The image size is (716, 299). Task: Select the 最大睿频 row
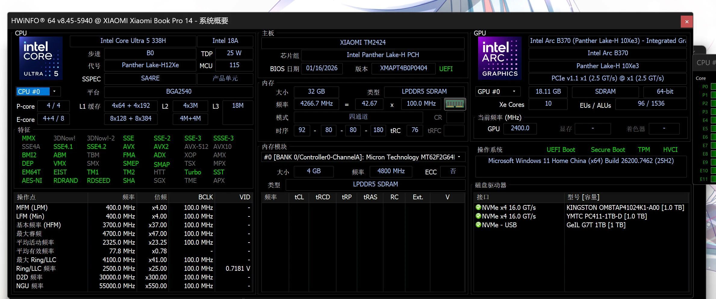point(133,234)
